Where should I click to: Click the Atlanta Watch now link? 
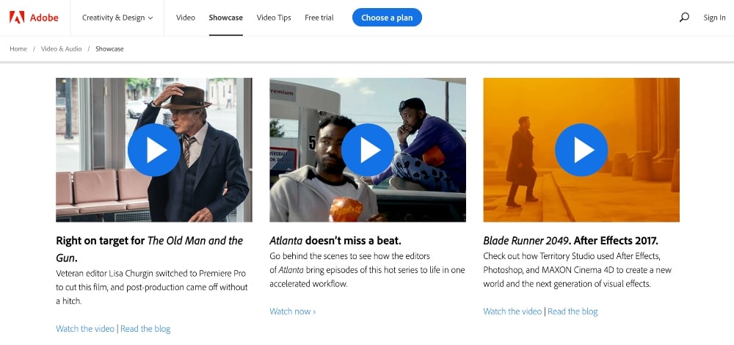pyautogui.click(x=293, y=311)
